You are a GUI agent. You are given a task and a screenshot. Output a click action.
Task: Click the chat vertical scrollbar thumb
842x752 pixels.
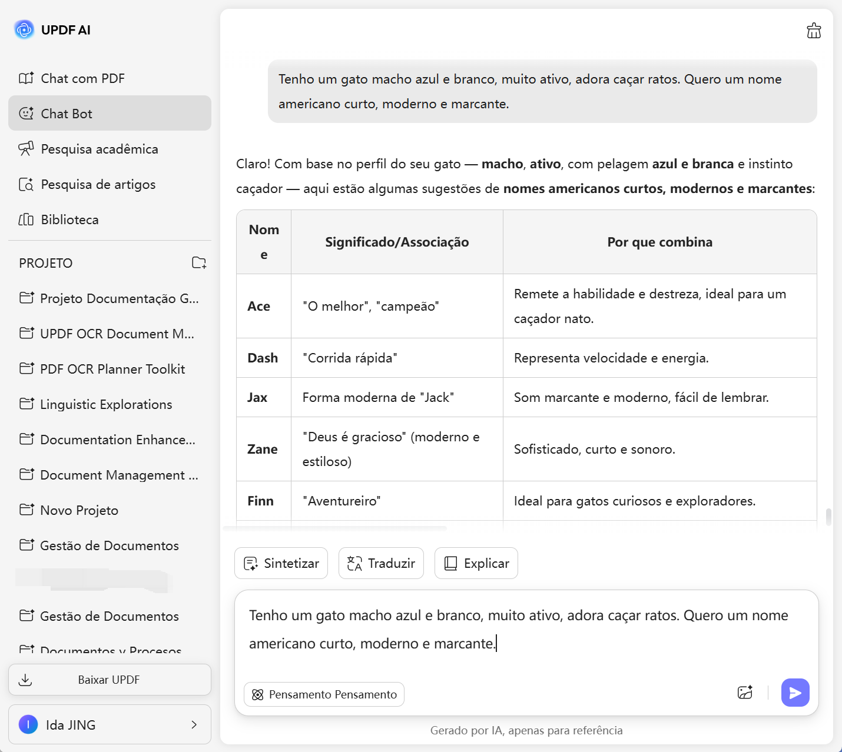click(828, 517)
